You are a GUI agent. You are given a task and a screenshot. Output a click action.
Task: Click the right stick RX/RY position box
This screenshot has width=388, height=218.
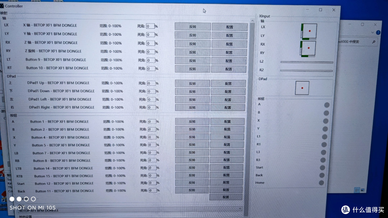308,49
